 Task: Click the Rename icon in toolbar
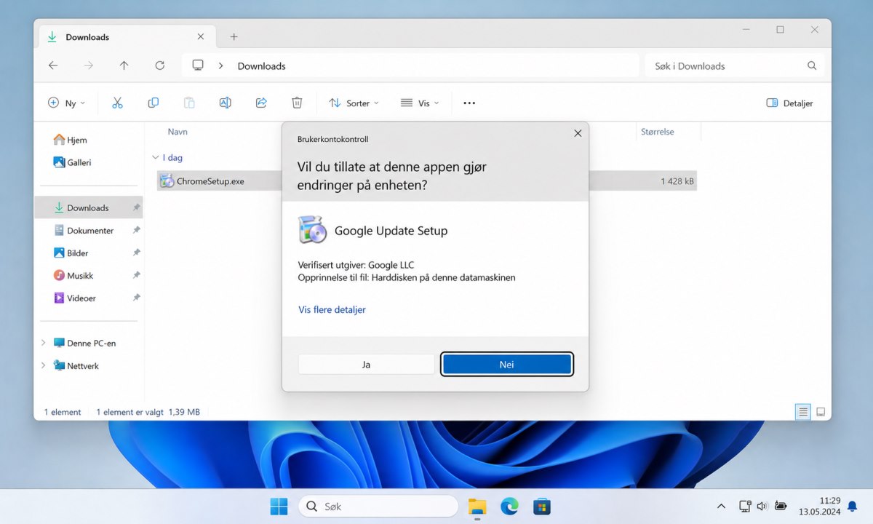[226, 103]
